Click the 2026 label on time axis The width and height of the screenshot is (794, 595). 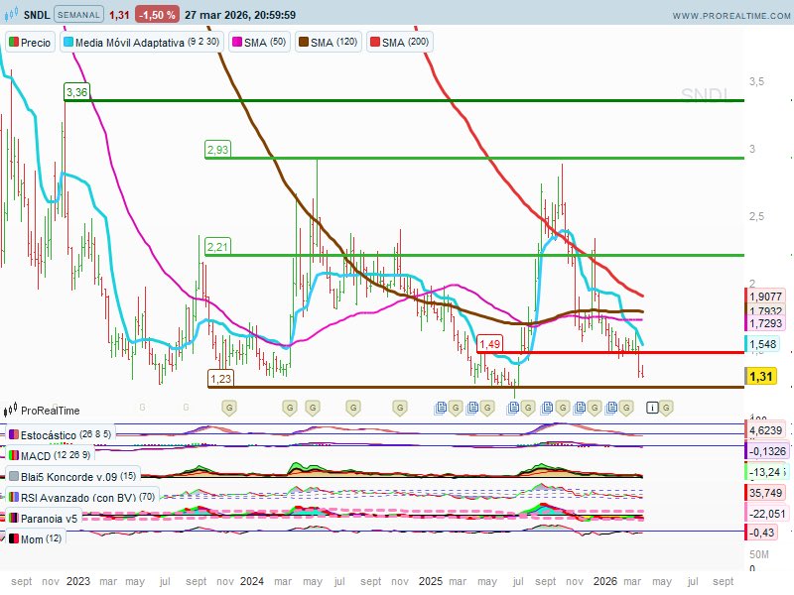tap(605, 581)
